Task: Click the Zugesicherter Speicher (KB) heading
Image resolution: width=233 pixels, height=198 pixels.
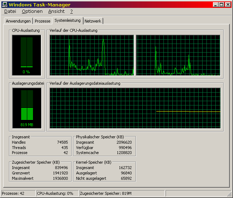Action: [x=36, y=162]
